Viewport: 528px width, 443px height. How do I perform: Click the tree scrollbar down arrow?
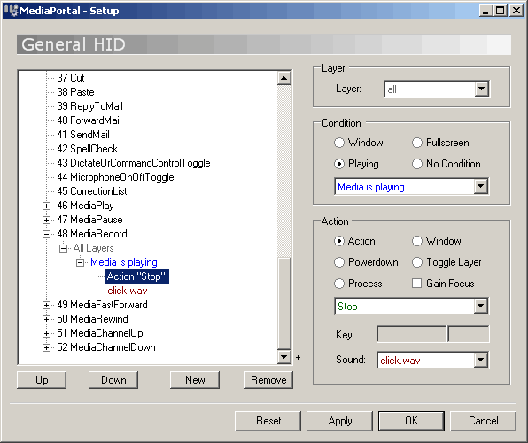(283, 357)
